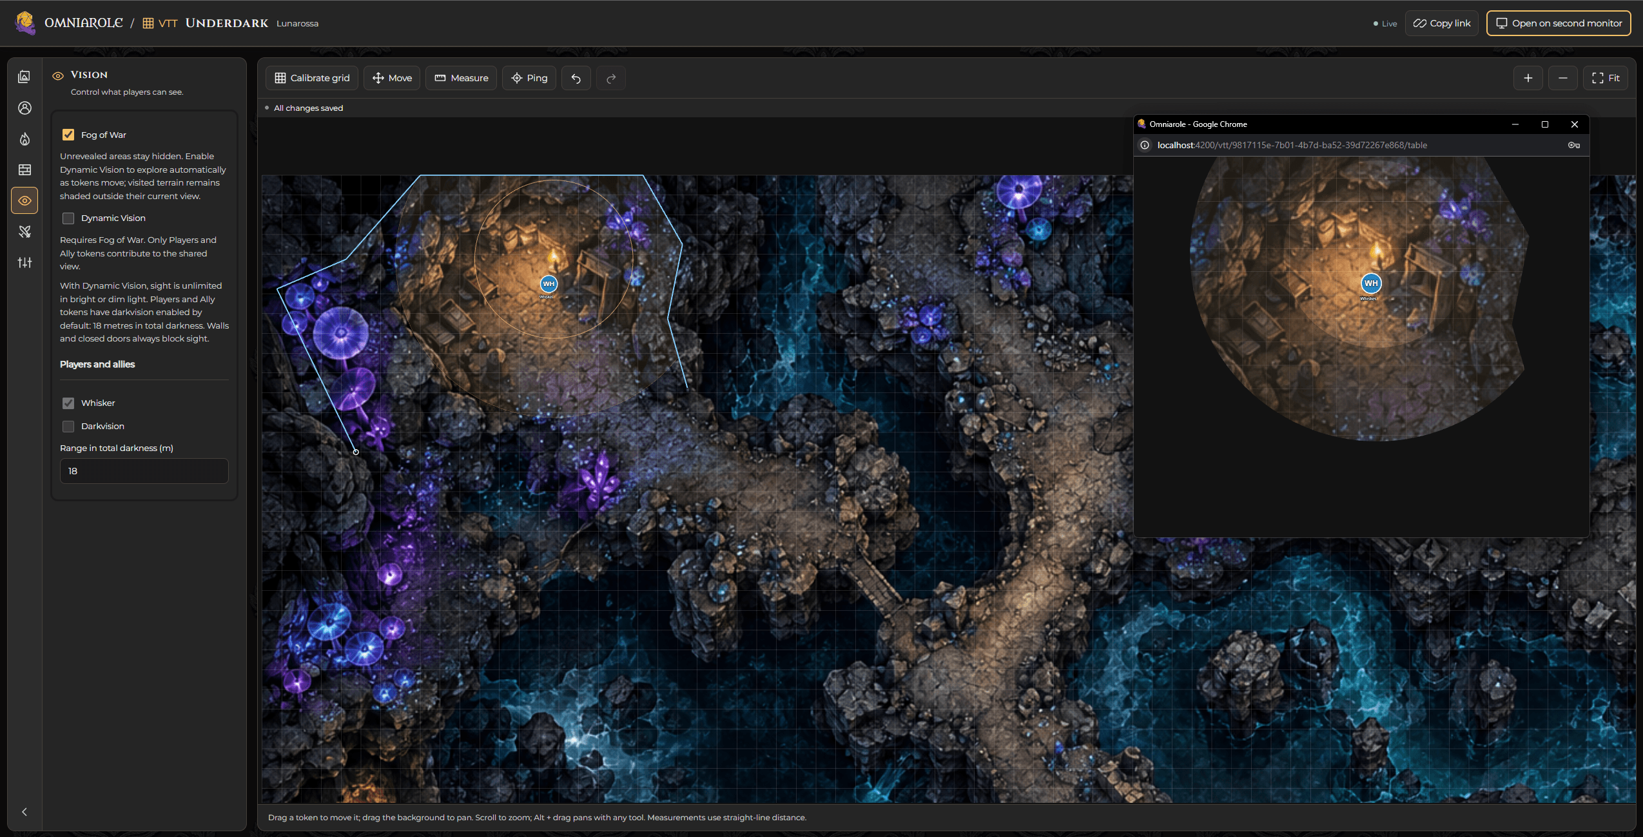1643x837 pixels.
Task: Click the WH token in Chrome popup window
Action: tap(1371, 283)
